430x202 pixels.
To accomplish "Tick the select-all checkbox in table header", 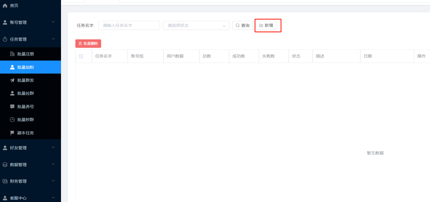I will (x=81, y=56).
